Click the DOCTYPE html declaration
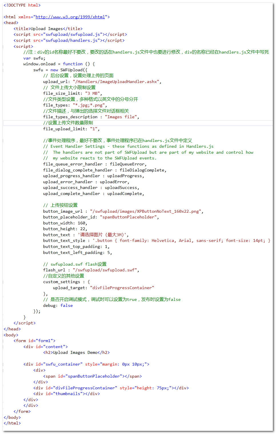276x434 pixels. point(22,5)
